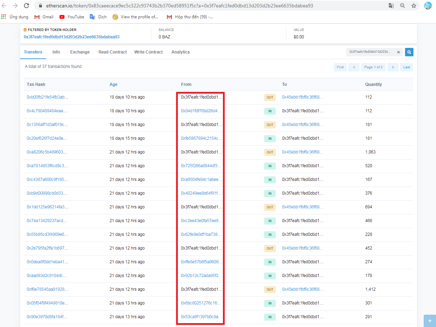Open sender address 0x04d1fdf76bd26d4...

point(201,111)
